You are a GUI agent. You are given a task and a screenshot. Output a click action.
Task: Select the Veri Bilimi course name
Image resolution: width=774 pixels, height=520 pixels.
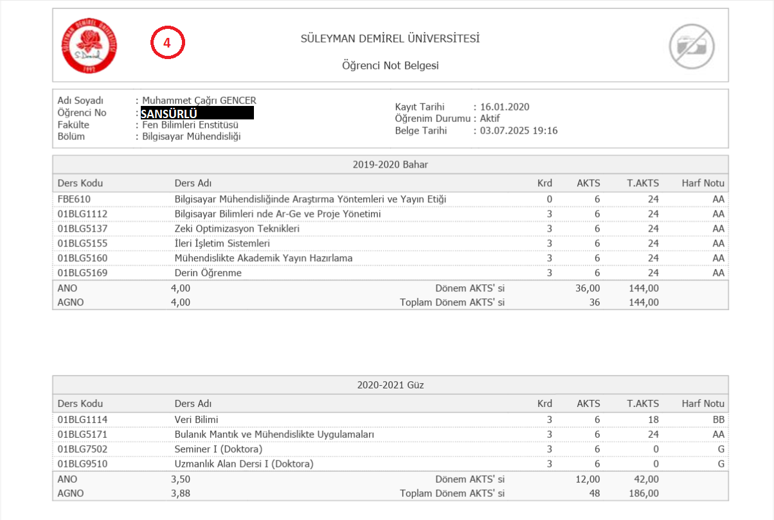pos(197,419)
